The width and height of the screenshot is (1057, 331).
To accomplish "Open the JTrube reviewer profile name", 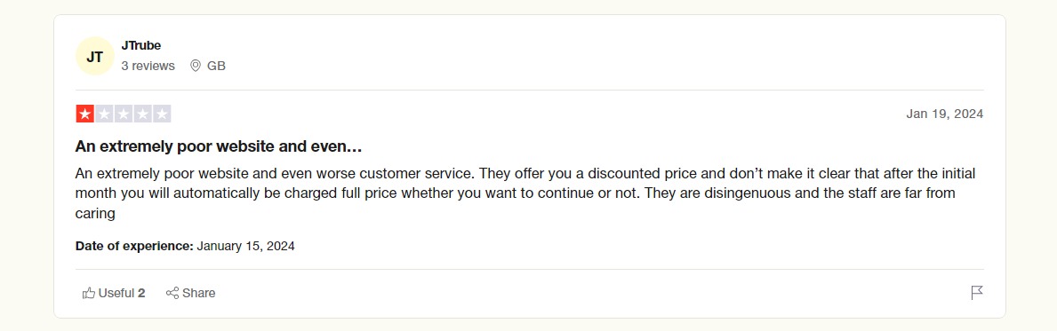I will pyautogui.click(x=140, y=46).
